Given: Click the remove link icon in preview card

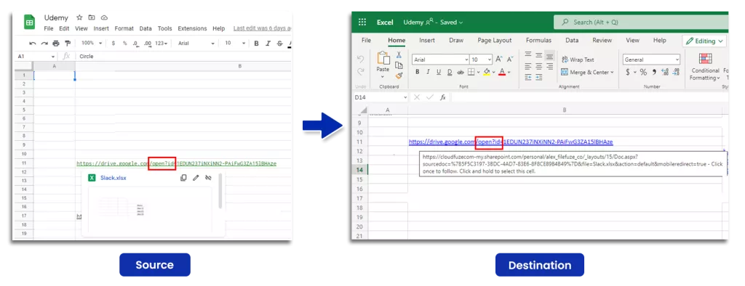Looking at the screenshot, I should (208, 178).
